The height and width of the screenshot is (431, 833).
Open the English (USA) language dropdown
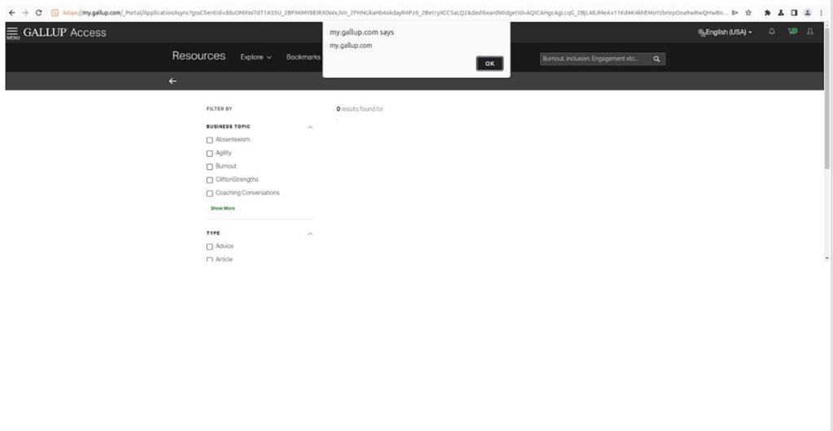click(725, 33)
